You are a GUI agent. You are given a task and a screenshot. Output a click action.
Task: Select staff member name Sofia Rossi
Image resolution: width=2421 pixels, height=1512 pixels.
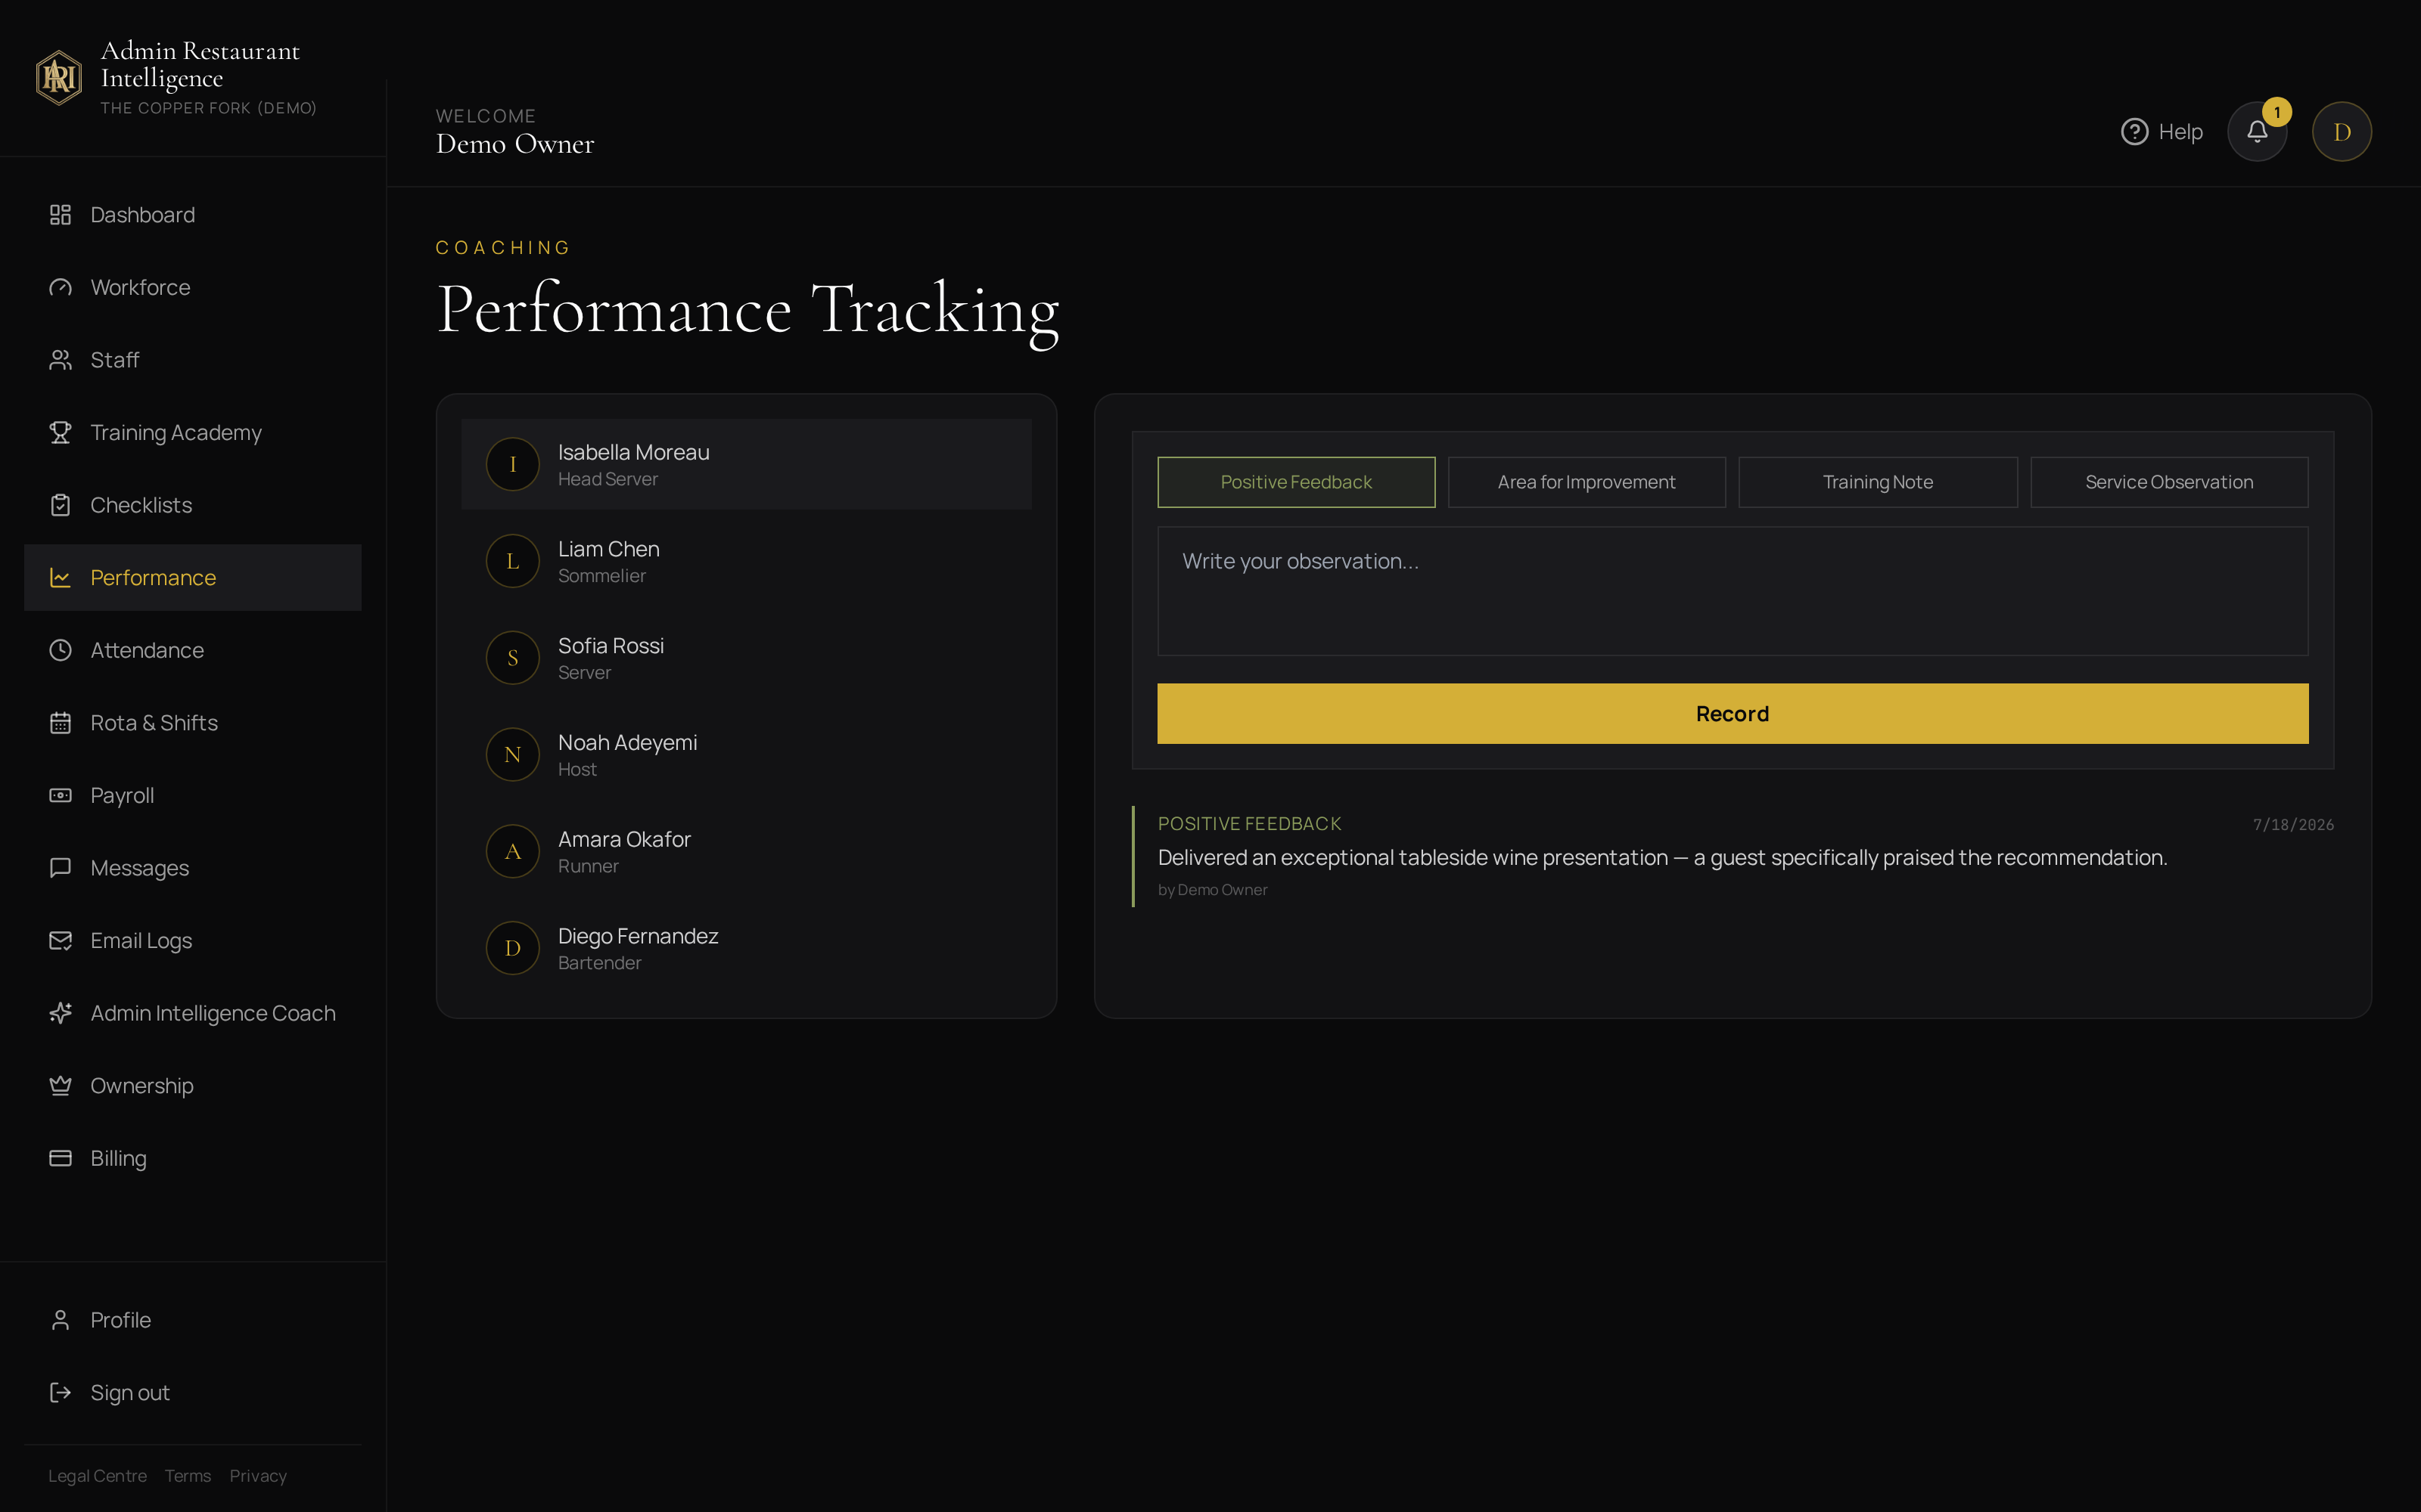click(x=611, y=646)
